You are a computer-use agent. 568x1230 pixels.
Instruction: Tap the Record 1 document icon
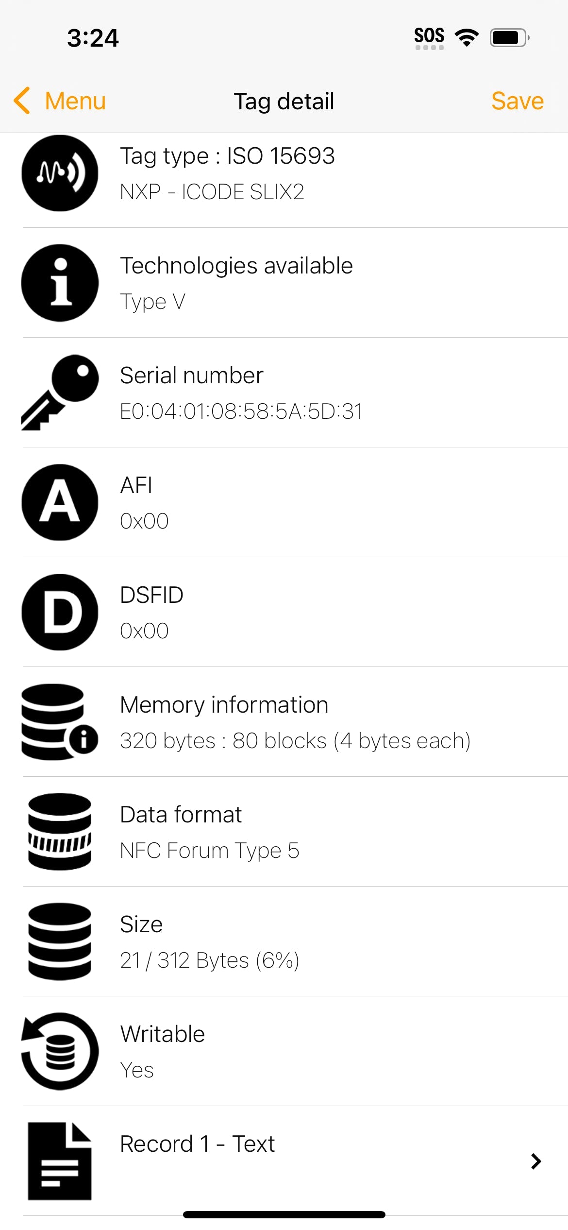click(x=60, y=1161)
